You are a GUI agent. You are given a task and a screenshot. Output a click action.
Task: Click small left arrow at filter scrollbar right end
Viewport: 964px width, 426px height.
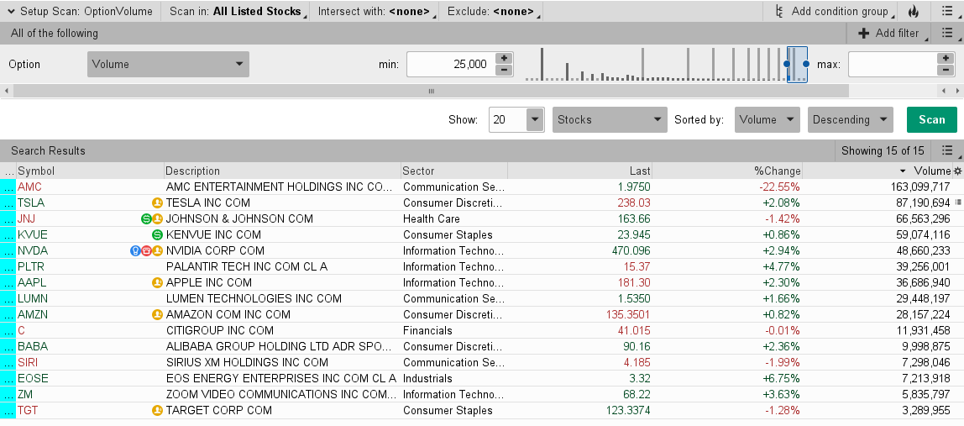tap(945, 91)
